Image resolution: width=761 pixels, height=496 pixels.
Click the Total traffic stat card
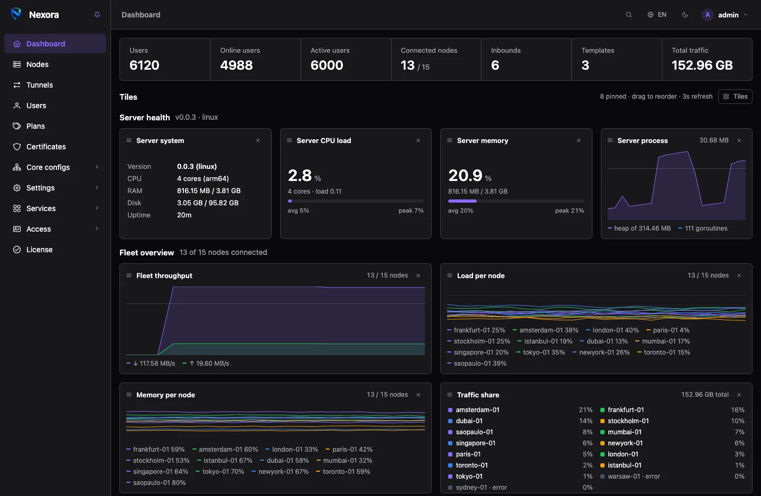tap(707, 60)
